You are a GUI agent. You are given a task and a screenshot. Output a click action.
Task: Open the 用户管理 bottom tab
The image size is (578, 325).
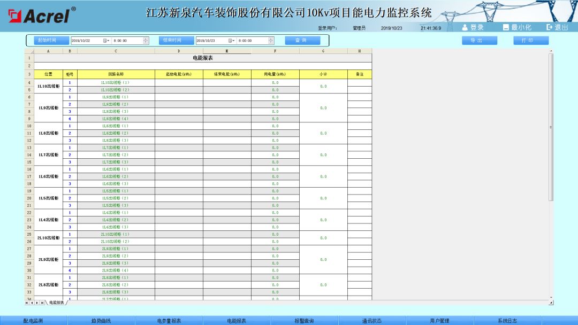[x=440, y=321]
